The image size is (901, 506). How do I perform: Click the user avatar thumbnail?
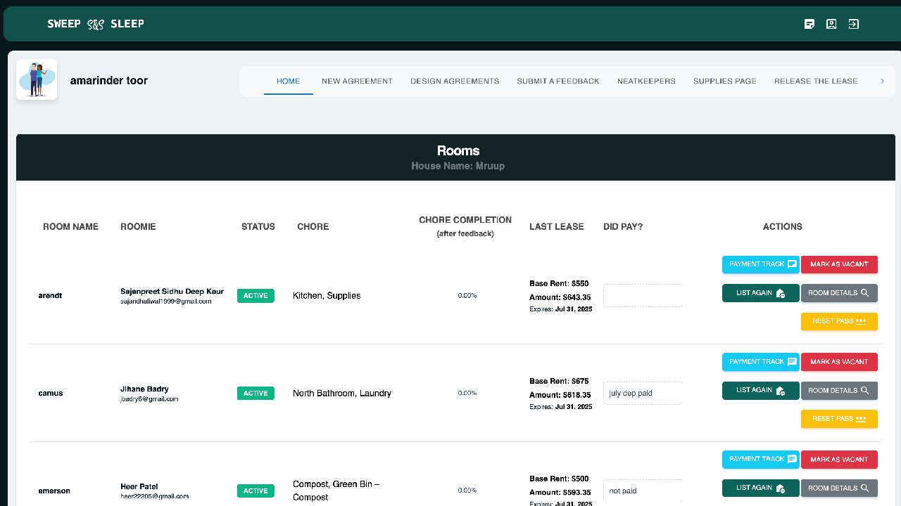[x=37, y=79]
